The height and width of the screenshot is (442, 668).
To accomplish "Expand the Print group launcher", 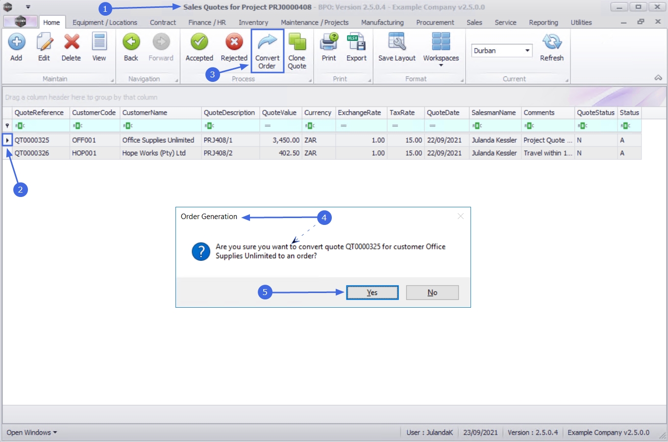I will pyautogui.click(x=369, y=80).
